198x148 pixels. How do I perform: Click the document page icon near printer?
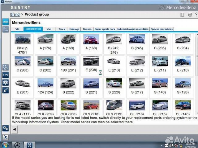click(x=182, y=15)
